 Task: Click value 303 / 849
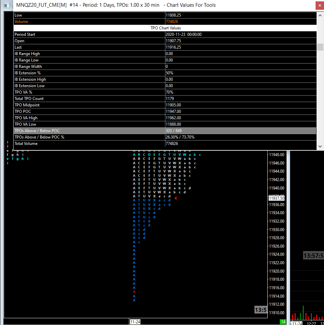(x=173, y=131)
